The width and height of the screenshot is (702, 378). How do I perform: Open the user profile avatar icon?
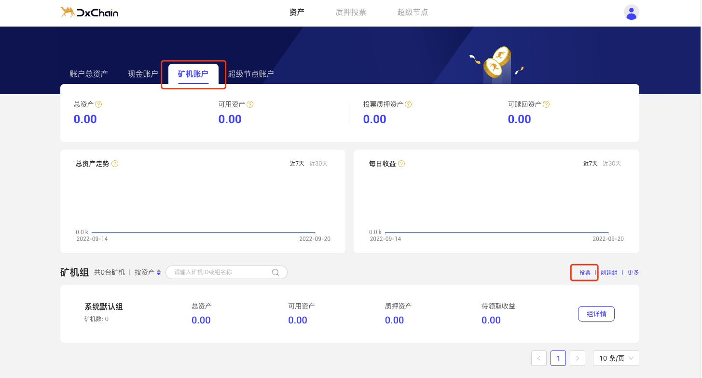coord(631,13)
